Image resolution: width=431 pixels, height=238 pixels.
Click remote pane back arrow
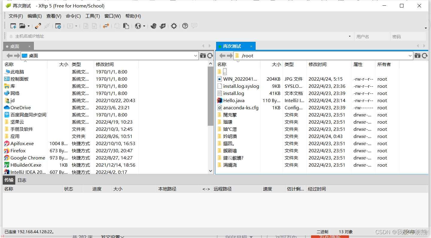[x=222, y=56]
